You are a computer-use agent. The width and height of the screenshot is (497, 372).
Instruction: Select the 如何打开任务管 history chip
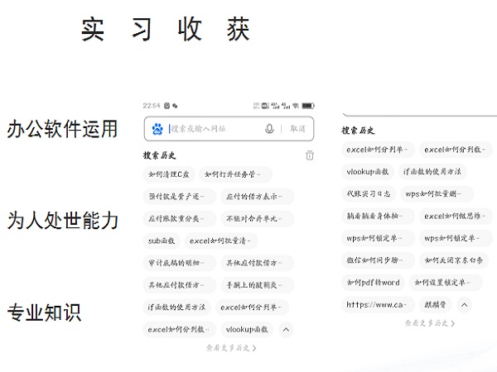click(x=235, y=174)
